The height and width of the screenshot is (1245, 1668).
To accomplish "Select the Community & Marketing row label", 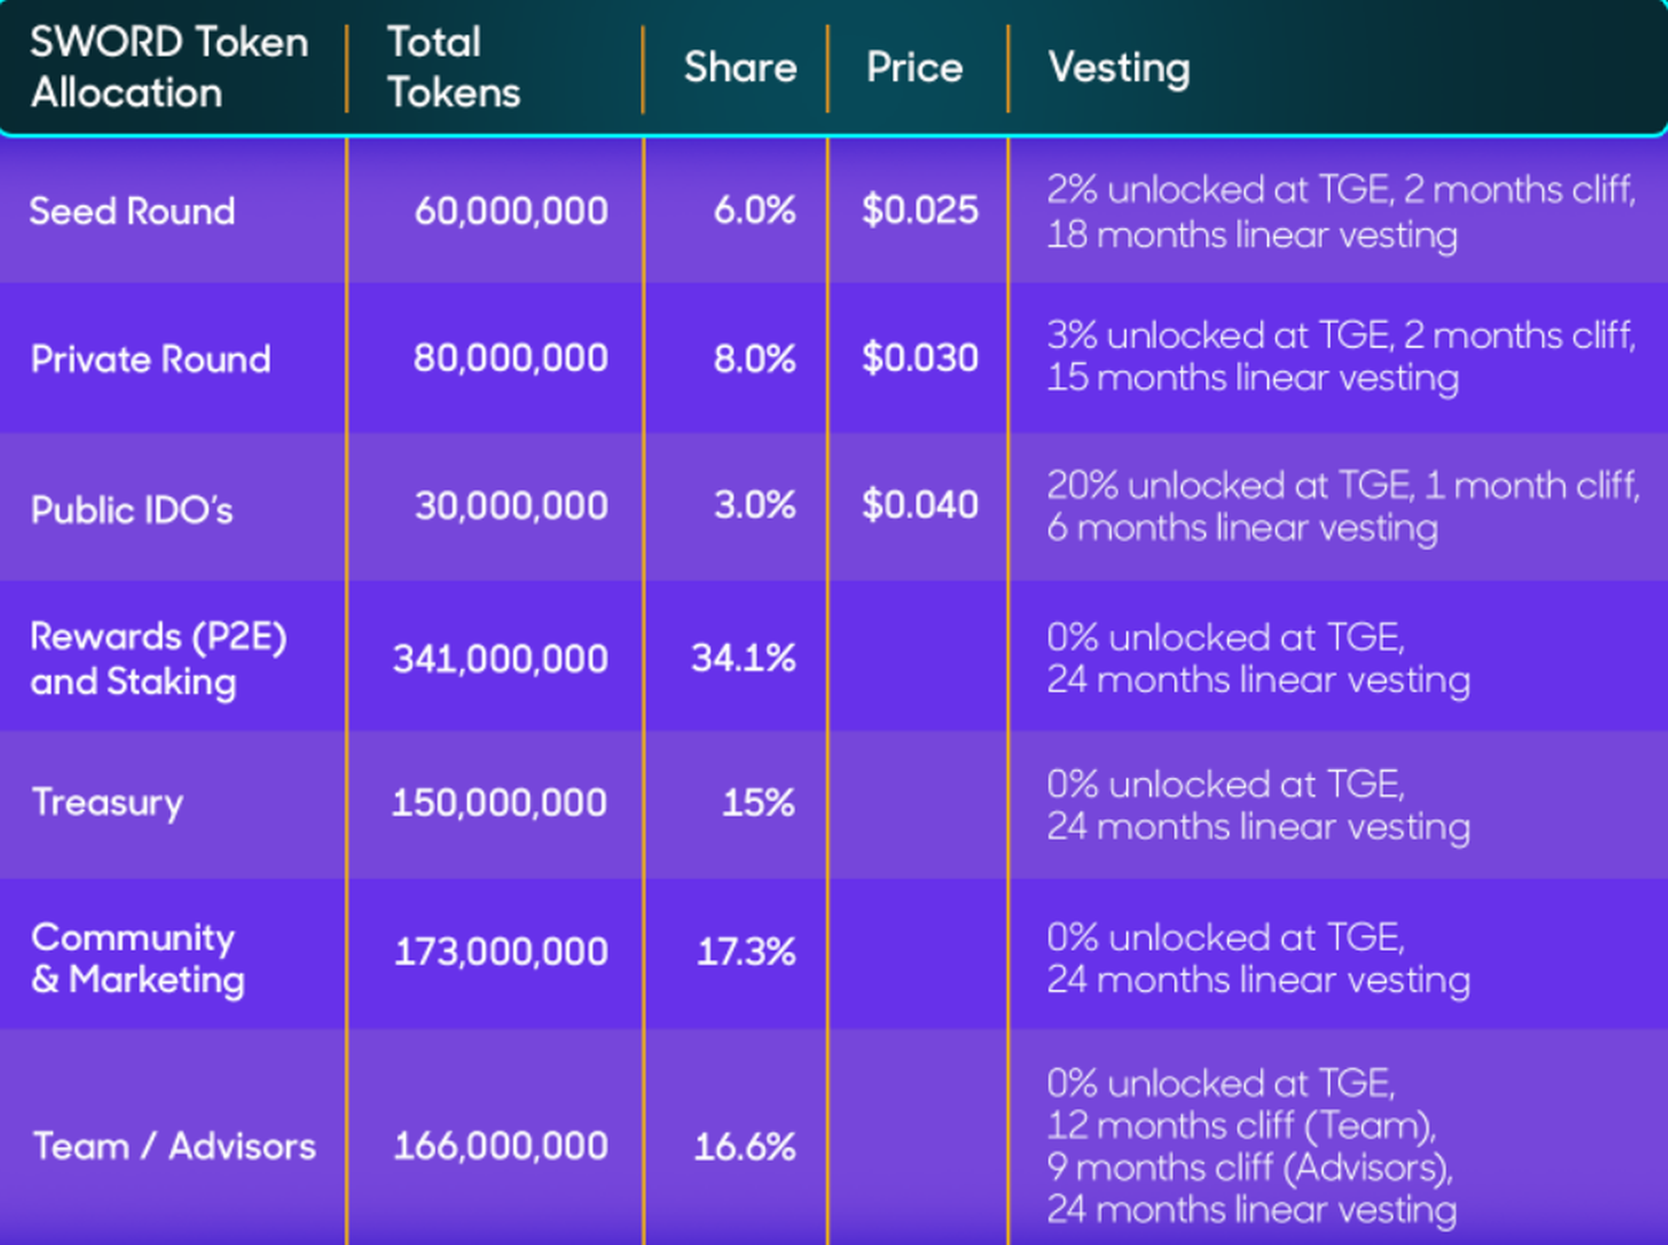I will pyautogui.click(x=138, y=958).
